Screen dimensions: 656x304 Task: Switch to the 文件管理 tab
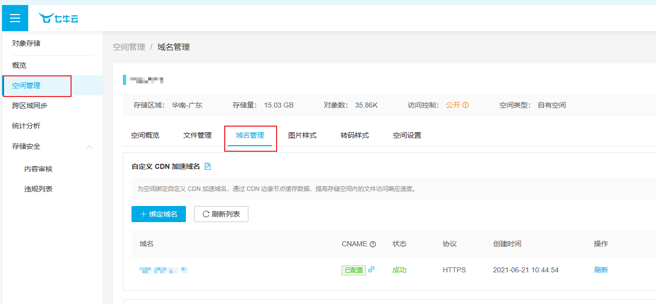pos(198,135)
